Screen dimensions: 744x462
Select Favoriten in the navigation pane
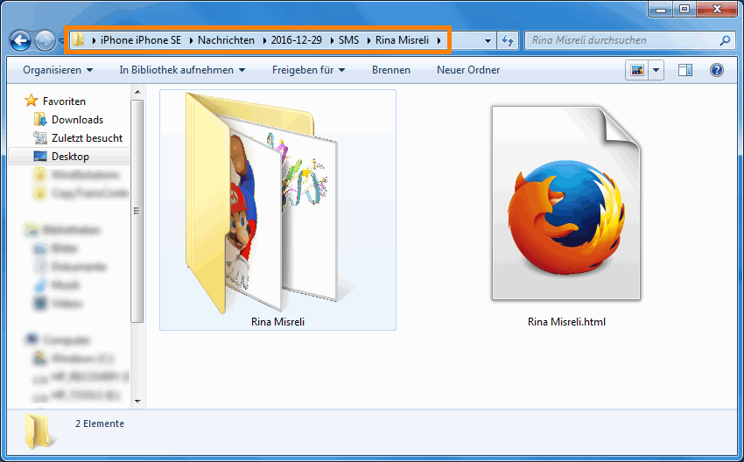64,101
